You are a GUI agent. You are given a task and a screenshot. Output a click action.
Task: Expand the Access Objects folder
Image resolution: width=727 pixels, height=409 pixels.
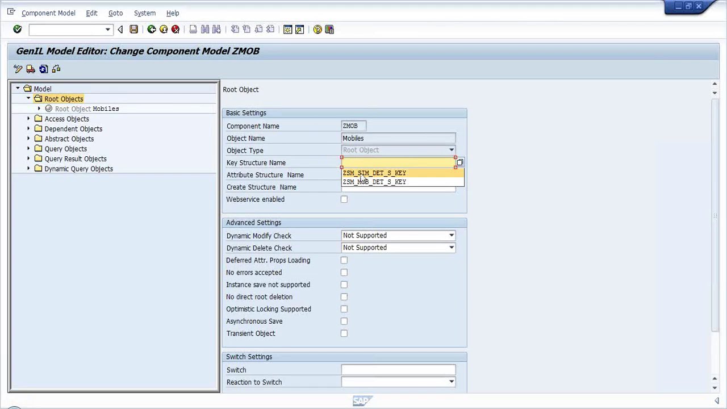coord(28,119)
